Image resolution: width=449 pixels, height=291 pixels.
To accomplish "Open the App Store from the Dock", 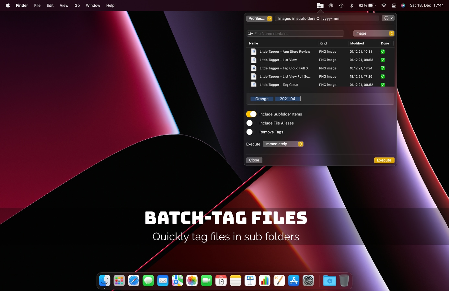I will coord(294,281).
